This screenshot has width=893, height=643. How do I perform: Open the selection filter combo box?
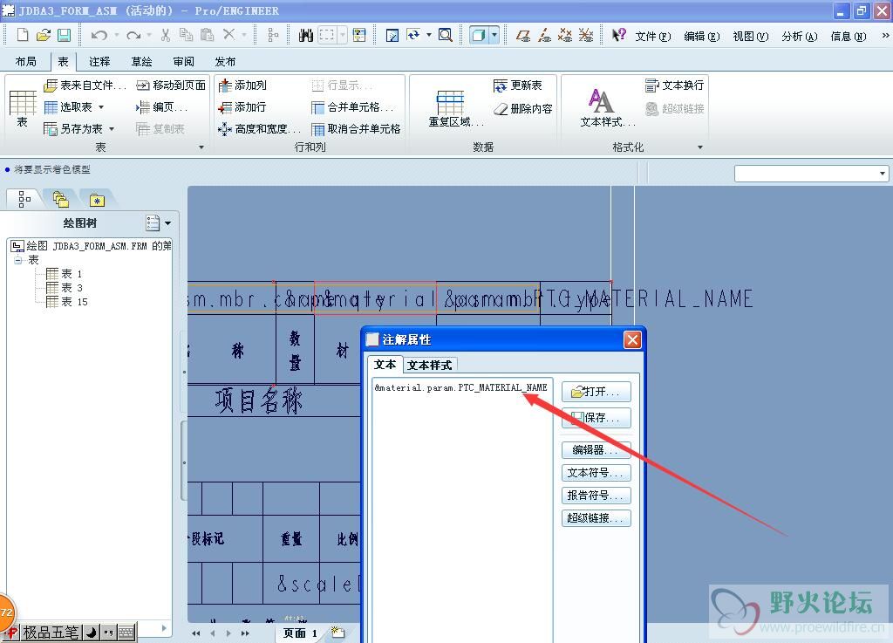click(x=811, y=173)
